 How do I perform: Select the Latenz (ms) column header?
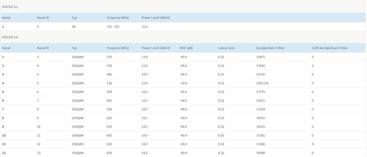click(226, 48)
